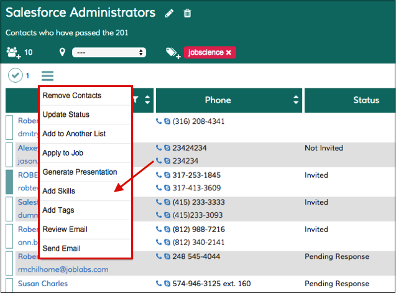Open the Susan Charles contact link
Image resolution: width=396 pixels, height=293 pixels.
point(43,284)
